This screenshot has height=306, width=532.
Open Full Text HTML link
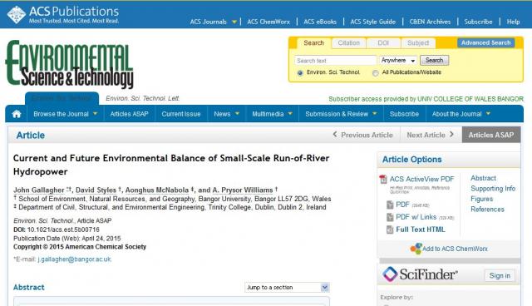(421, 229)
